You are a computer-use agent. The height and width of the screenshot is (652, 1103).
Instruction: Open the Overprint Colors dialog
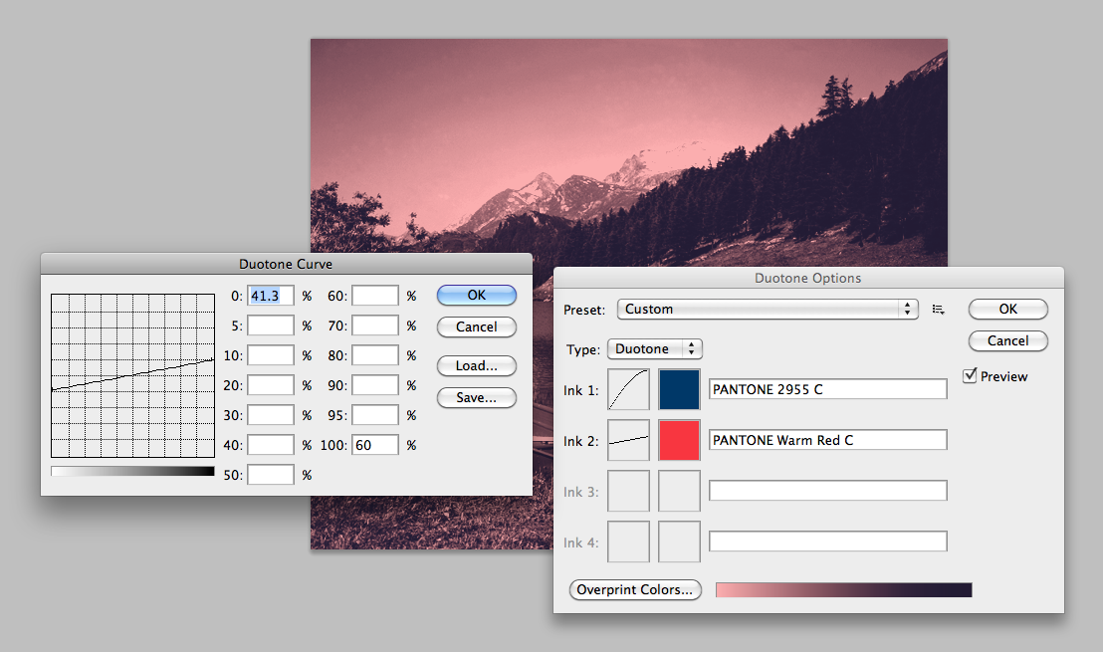634,589
